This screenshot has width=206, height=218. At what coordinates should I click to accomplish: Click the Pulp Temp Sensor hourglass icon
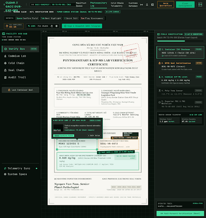pos(160,91)
